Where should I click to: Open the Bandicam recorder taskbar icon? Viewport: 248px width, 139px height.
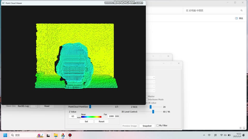[70, 135]
